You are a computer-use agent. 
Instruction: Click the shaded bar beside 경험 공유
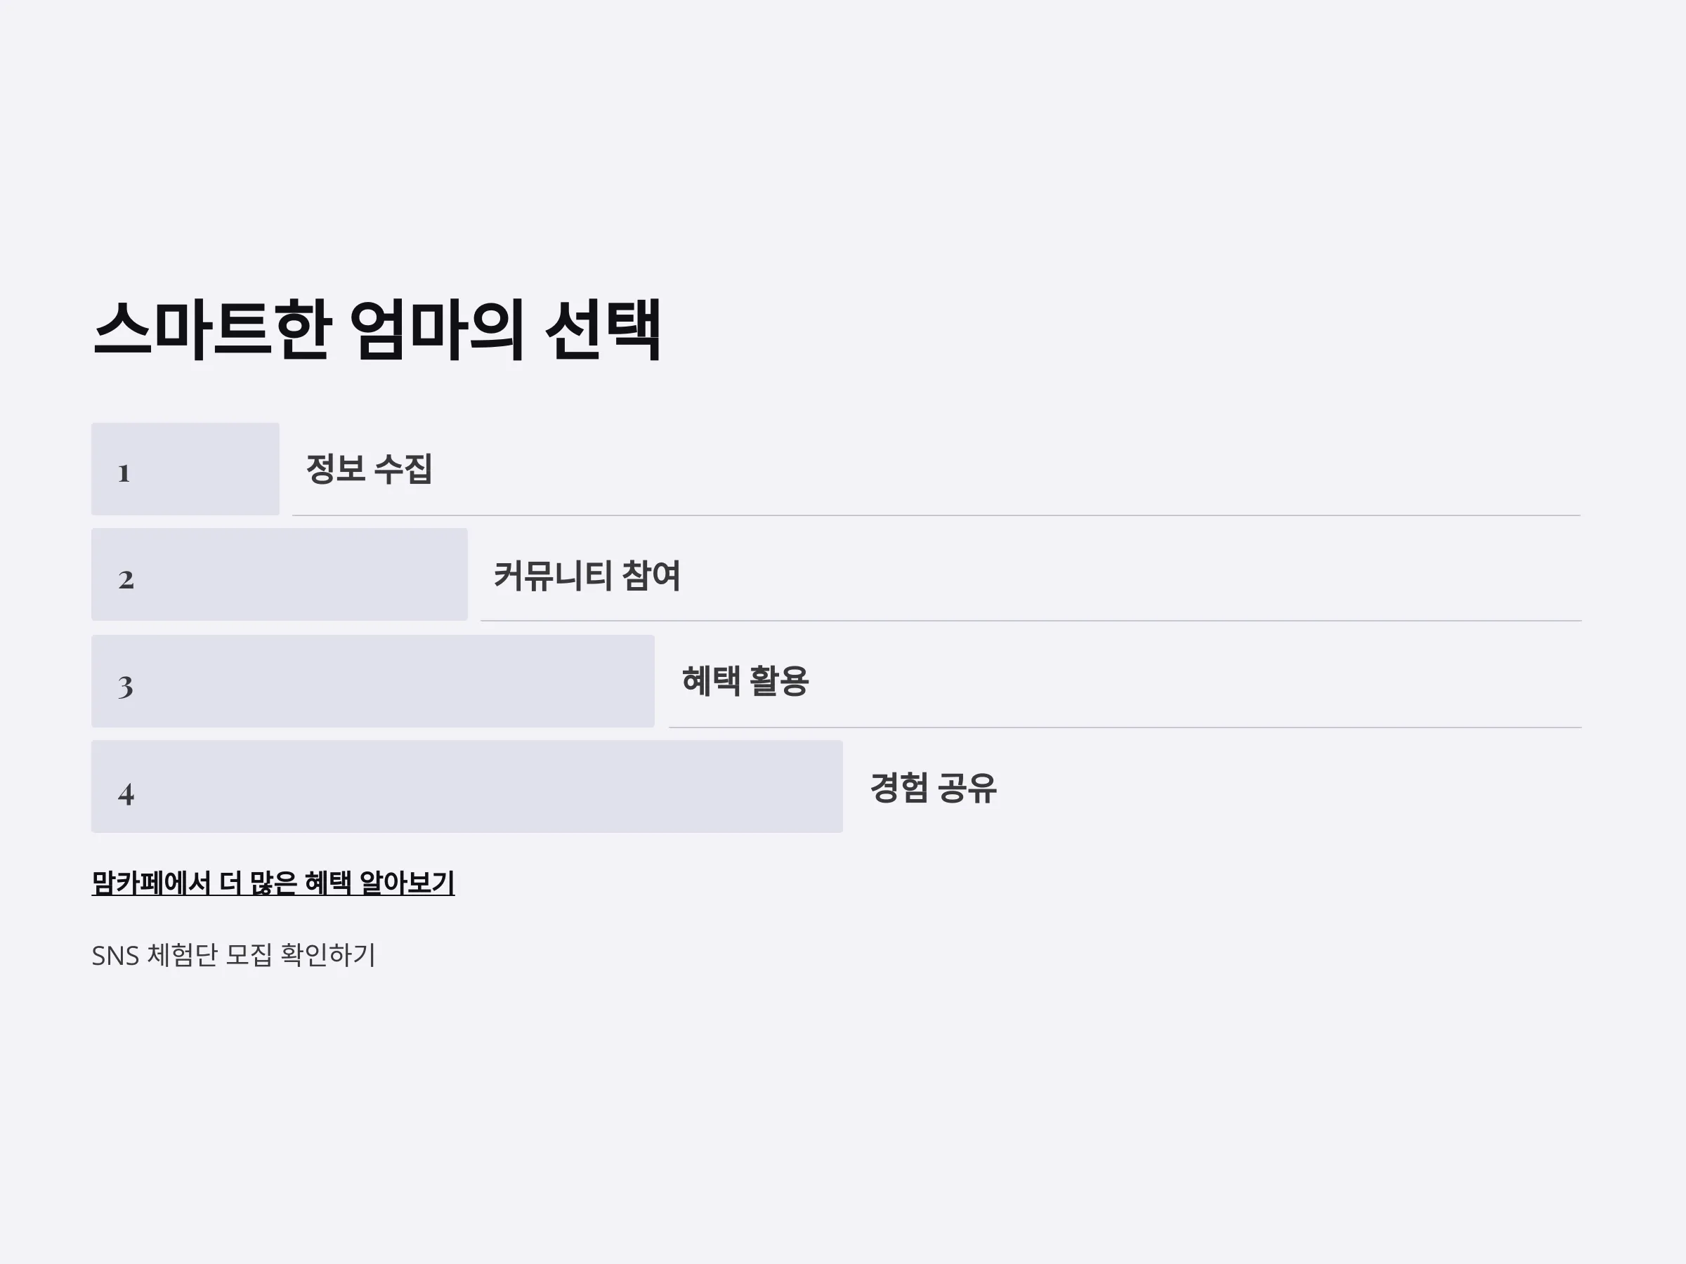tap(467, 786)
